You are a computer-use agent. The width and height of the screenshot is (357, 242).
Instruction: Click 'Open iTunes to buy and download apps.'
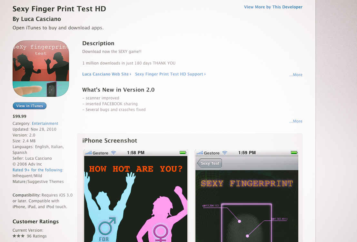point(58,28)
